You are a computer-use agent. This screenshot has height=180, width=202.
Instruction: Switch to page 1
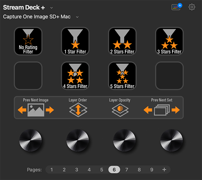[x=52, y=170]
